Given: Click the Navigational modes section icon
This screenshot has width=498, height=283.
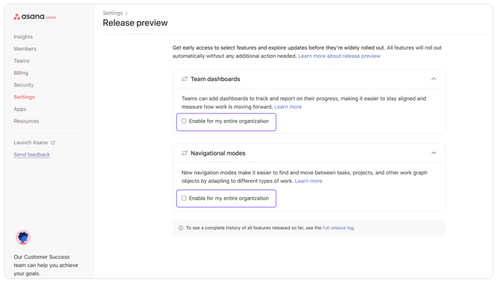Looking at the screenshot, I should tap(184, 153).
